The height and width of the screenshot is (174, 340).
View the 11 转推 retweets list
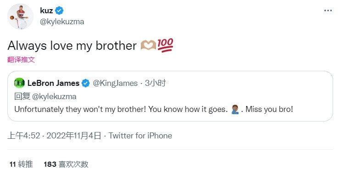[21, 164]
